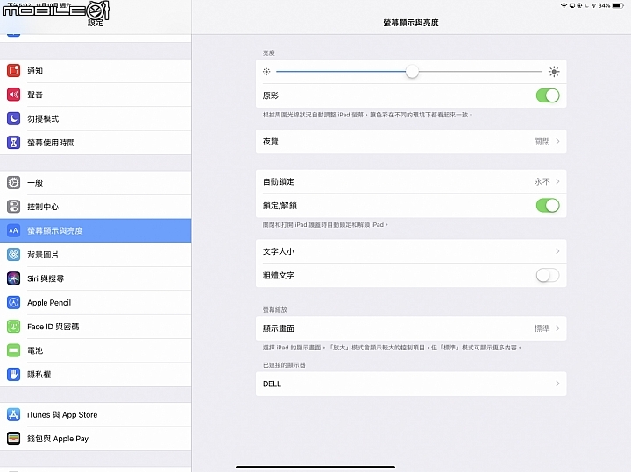The image size is (631, 472).
Task: Tap the 螢幕顯示與亮度 page title
Action: [x=411, y=23]
